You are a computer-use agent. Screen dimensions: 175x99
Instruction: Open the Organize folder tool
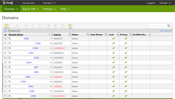(x=7, y=26)
